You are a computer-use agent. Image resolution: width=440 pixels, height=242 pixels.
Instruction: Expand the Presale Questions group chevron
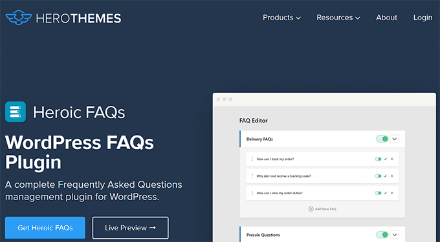pyautogui.click(x=395, y=235)
